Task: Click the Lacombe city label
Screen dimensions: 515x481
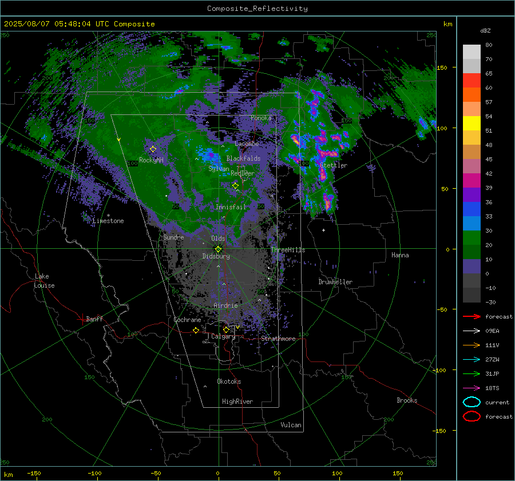Action: coord(247,144)
